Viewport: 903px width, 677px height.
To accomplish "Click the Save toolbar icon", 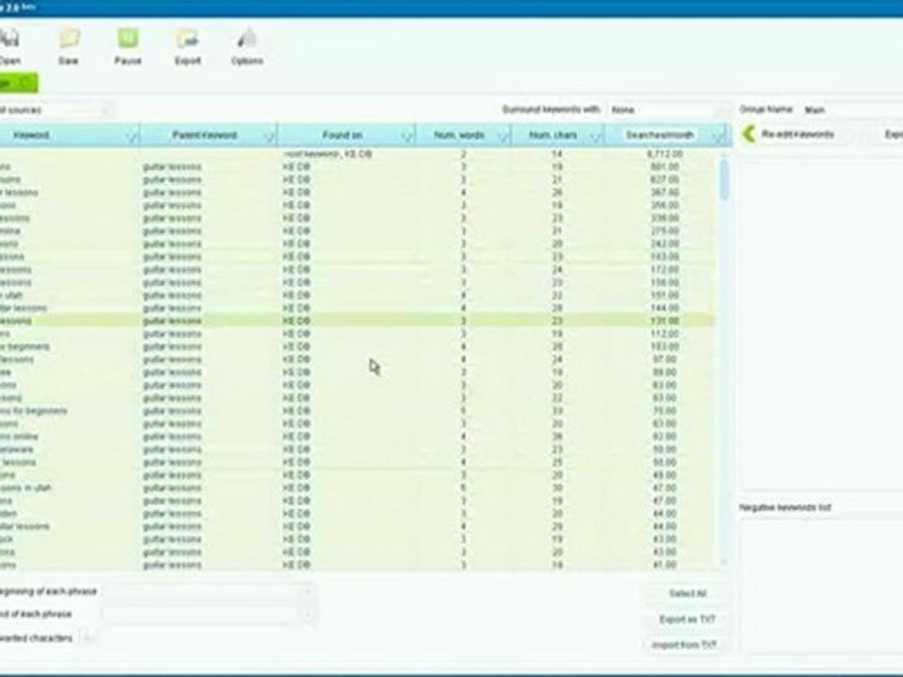I will point(69,39).
